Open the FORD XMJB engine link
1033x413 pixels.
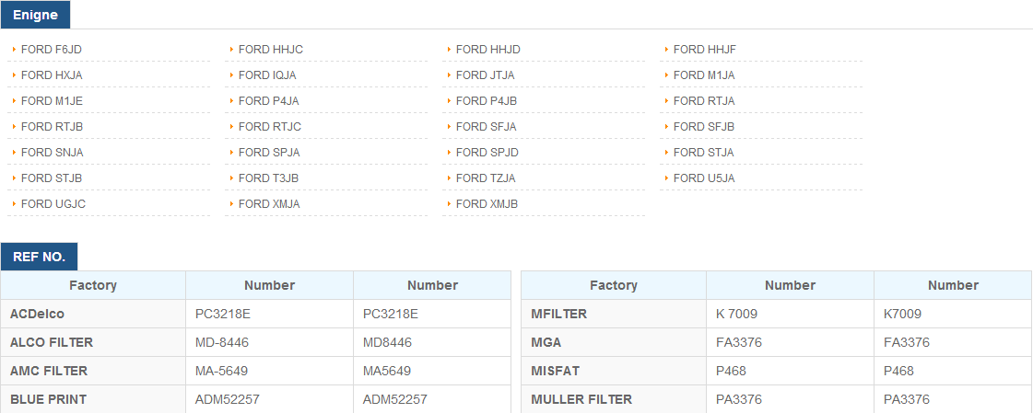click(487, 204)
